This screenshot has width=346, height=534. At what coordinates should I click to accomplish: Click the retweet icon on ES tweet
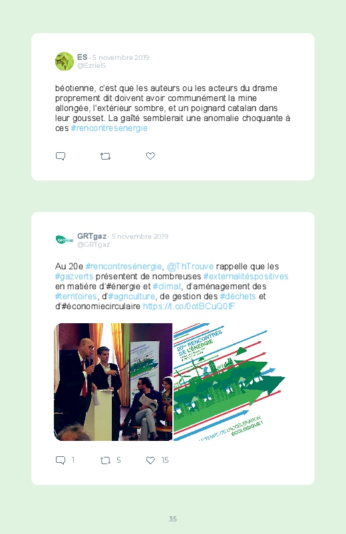105,156
